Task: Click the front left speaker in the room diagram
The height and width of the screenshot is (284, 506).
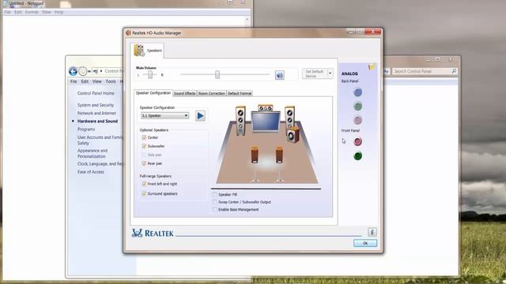Action: coord(240,121)
